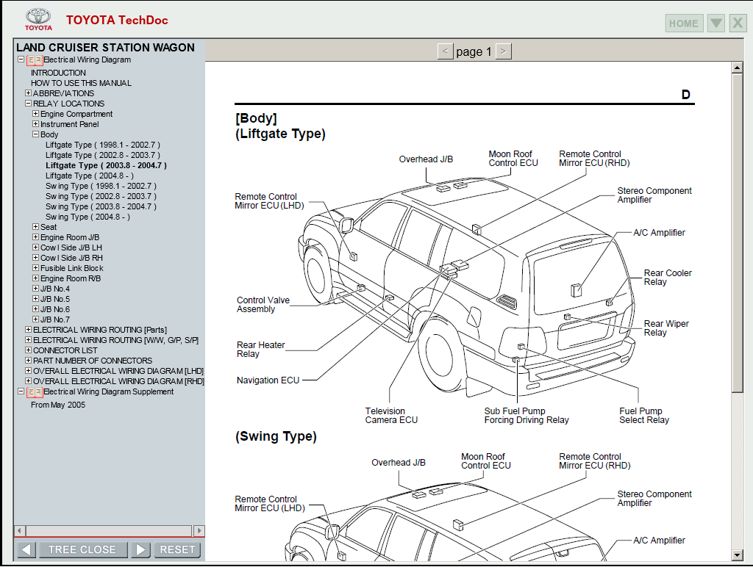Click the Toyota logo icon

click(38, 19)
